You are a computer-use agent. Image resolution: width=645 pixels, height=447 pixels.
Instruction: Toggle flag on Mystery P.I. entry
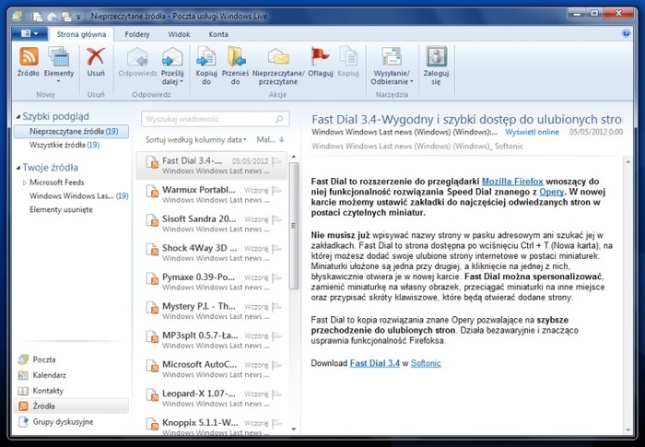pyautogui.click(x=277, y=307)
